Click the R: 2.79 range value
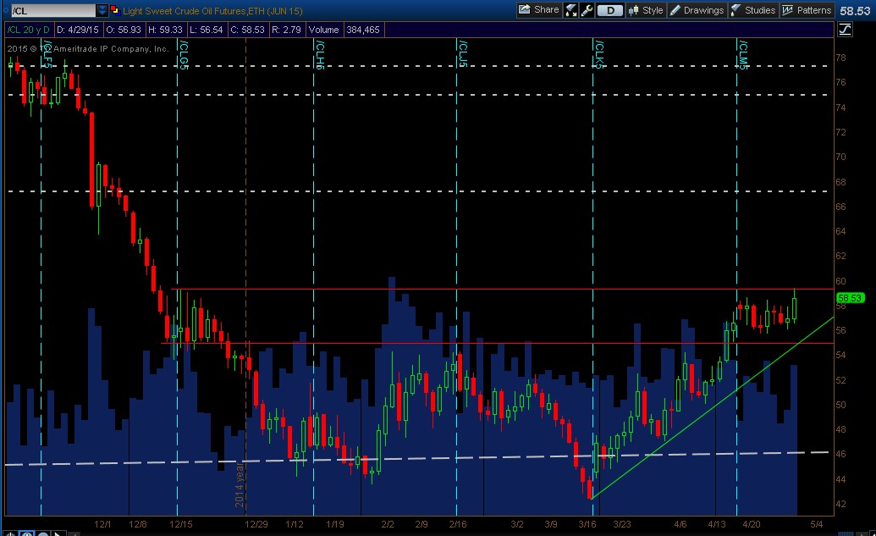This screenshot has height=536, width=876. [286, 30]
